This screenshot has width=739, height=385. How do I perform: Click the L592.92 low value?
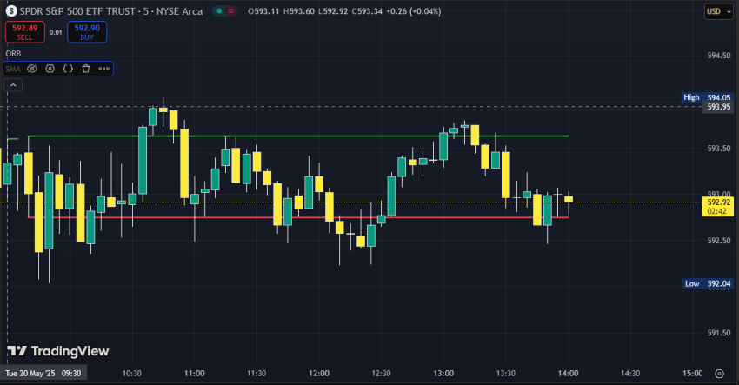(333, 10)
